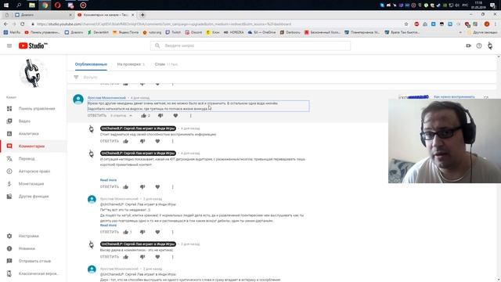Bookmark this page with the star icon
Image resolution: width=501 pixels, height=282 pixels.
click(406, 24)
